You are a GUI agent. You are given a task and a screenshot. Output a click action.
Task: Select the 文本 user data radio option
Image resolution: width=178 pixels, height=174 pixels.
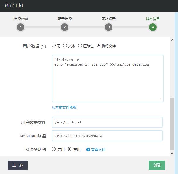pyautogui.click(x=65, y=46)
